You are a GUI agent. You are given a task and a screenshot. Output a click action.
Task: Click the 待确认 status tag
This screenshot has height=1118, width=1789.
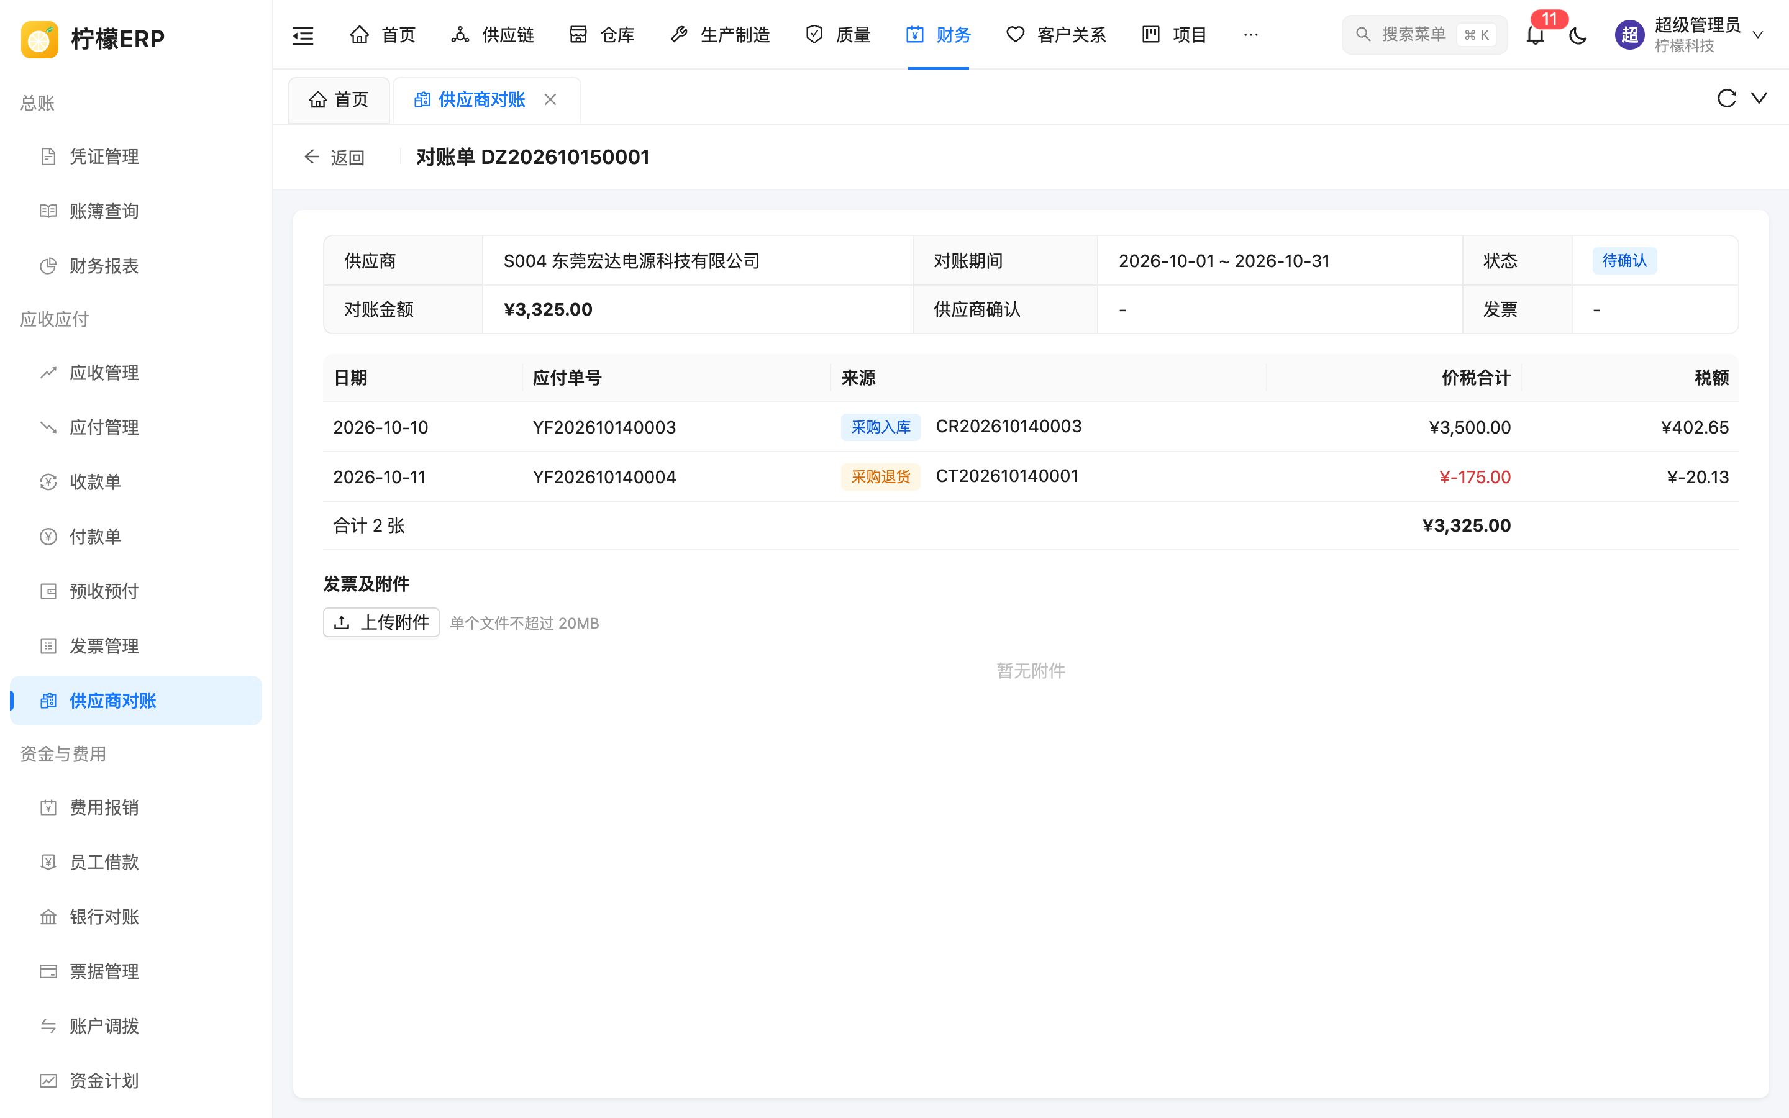coord(1624,261)
